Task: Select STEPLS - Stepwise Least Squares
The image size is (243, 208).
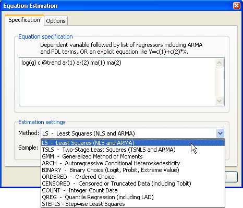Action: click(133, 204)
